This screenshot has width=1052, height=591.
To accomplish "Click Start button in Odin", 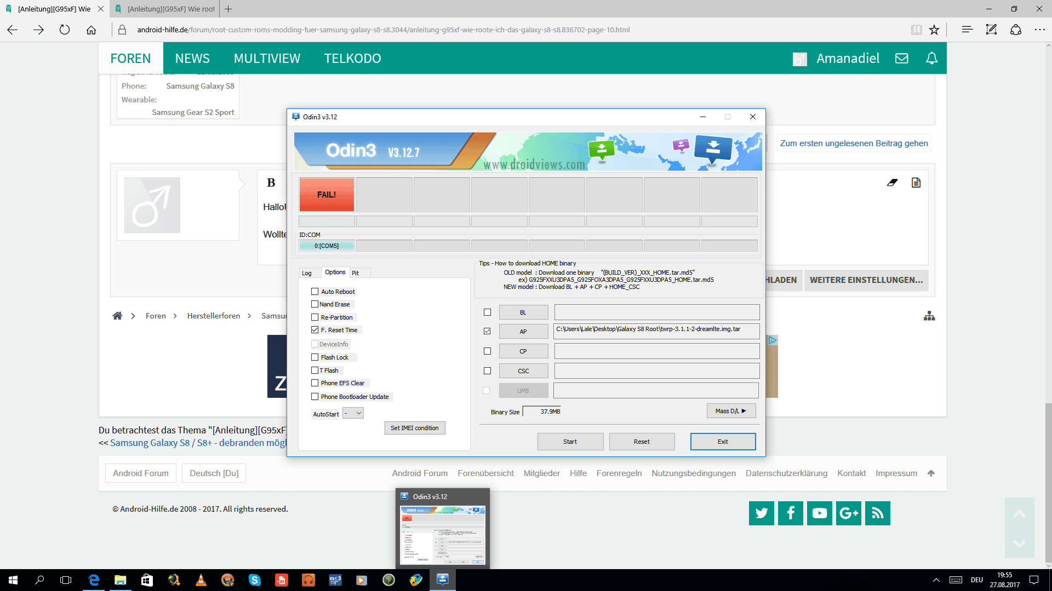I will coord(570,442).
